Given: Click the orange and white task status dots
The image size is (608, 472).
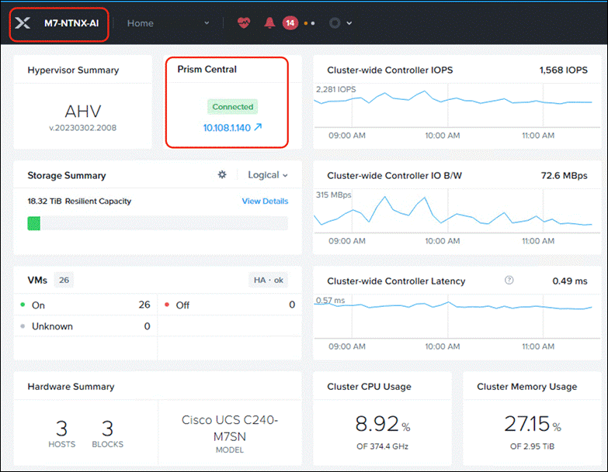Looking at the screenshot, I should click(x=309, y=23).
